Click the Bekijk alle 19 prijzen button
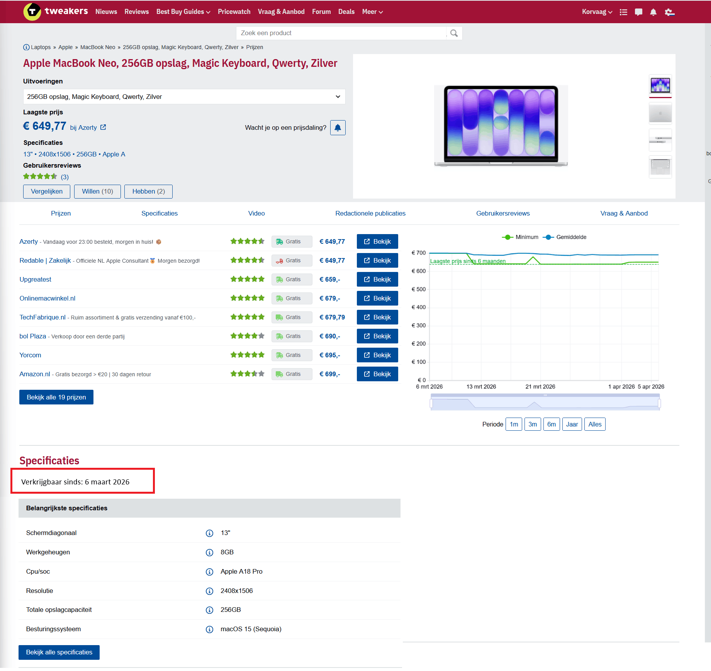Image resolution: width=711 pixels, height=671 pixels. pos(56,397)
